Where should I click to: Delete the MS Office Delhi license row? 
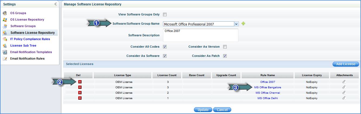pyautogui.click(x=80, y=98)
